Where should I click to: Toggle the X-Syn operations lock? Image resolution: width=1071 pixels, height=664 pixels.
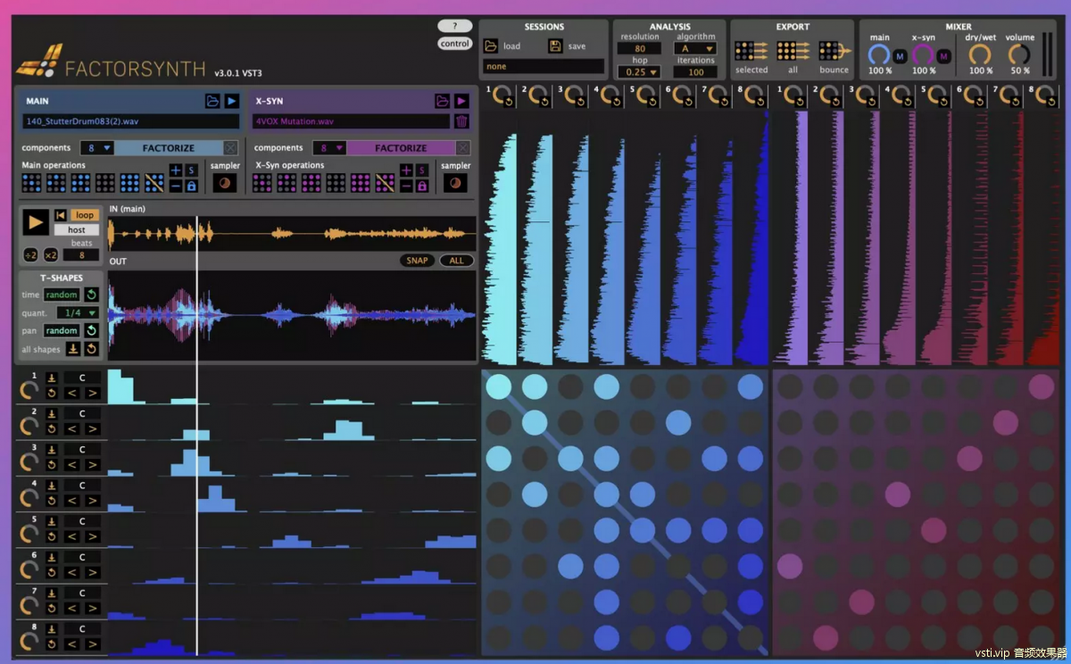421,186
